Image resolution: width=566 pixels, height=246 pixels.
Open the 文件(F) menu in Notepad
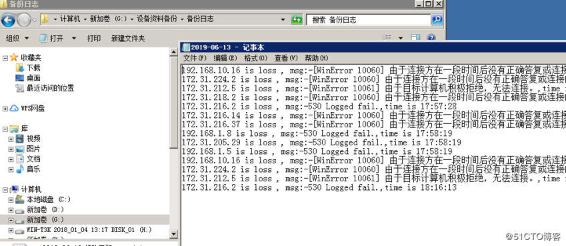[195, 58]
